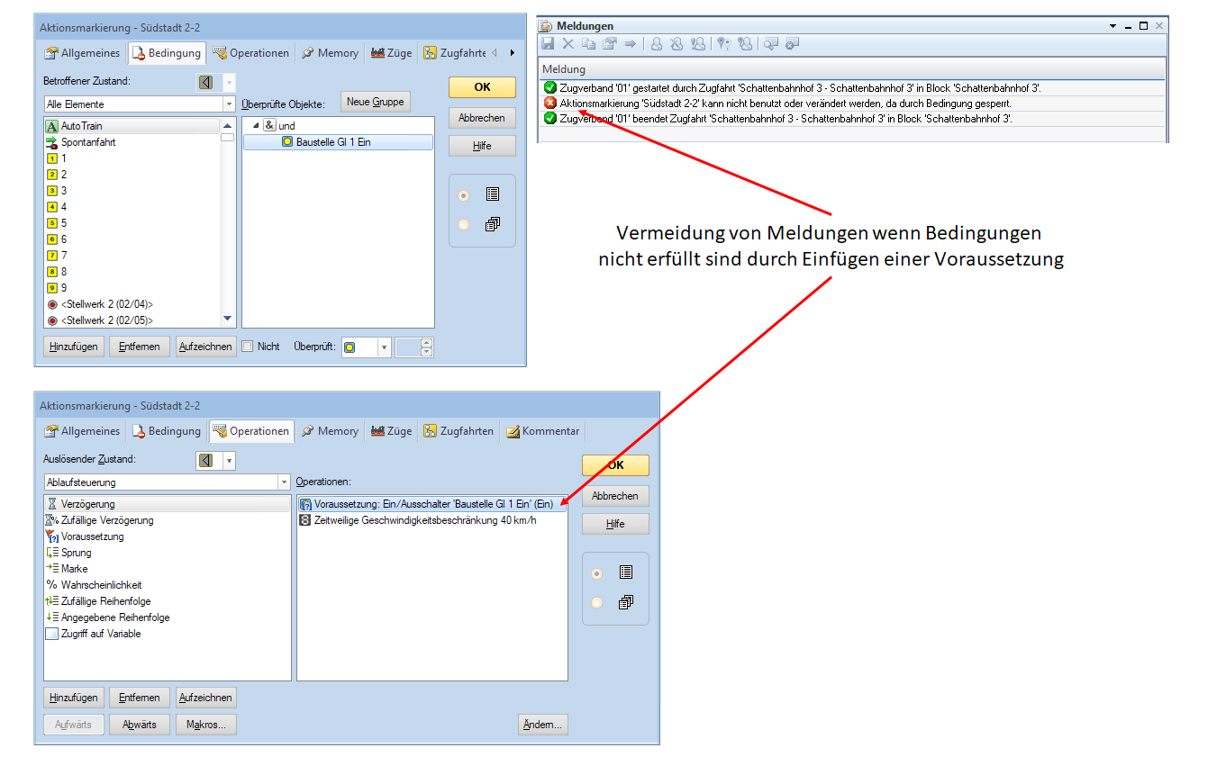The width and height of the screenshot is (1226, 757).
Task: Select Spontanfahrt in the elements list
Action: [x=87, y=142]
